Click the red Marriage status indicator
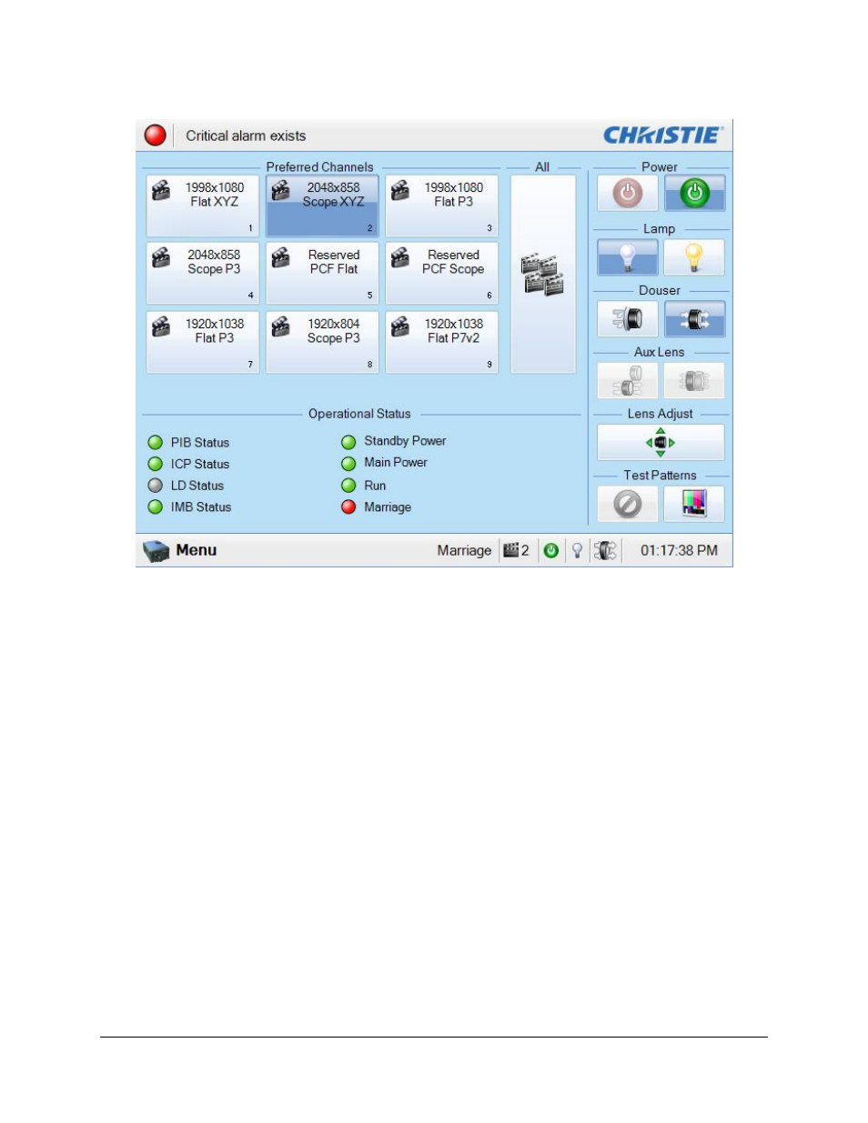Screen dimensions: 868x1123 348,507
